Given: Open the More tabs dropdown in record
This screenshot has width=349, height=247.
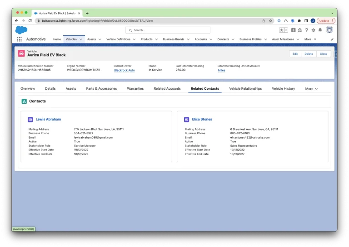Looking at the screenshot, I should 311,89.
